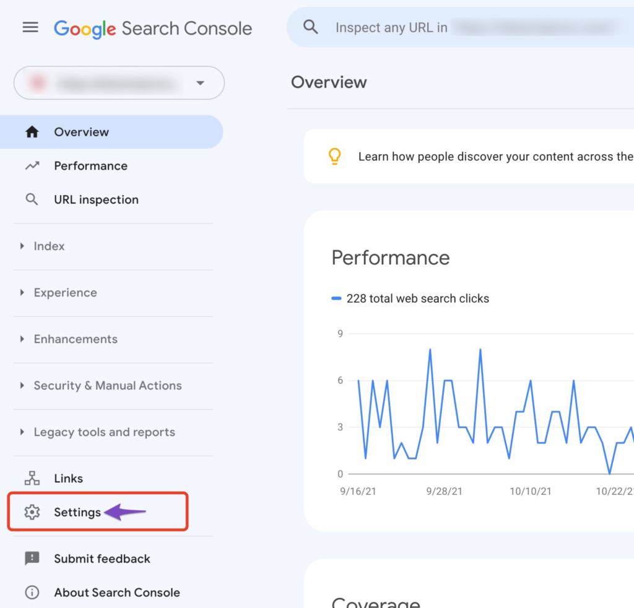
Task: Click the Overview page title
Action: (329, 82)
